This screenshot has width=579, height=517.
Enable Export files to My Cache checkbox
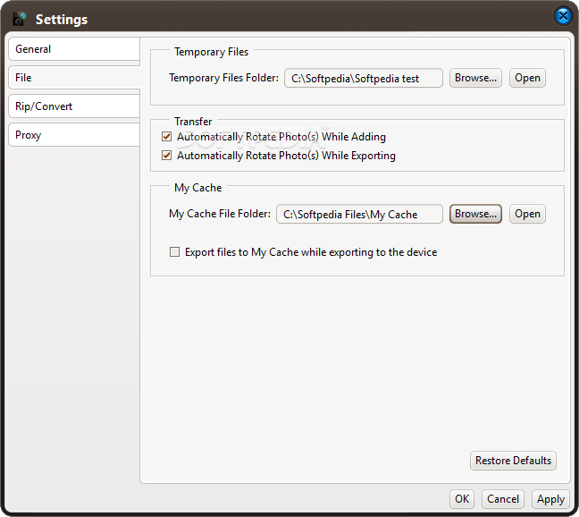click(x=174, y=252)
